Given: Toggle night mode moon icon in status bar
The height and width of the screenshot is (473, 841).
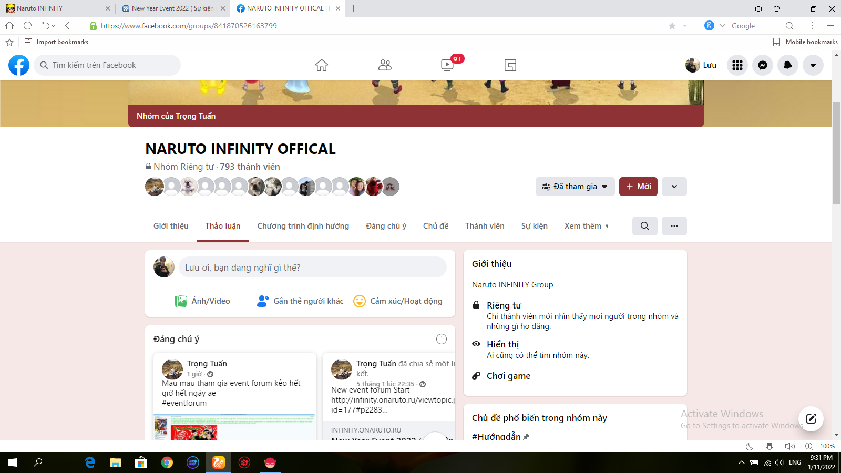Looking at the screenshot, I should click(x=750, y=446).
